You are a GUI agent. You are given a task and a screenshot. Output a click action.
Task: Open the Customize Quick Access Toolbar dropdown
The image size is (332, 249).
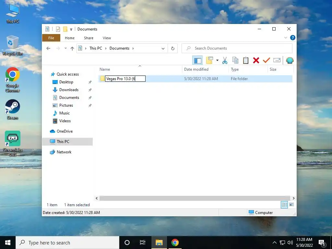[x=71, y=30]
